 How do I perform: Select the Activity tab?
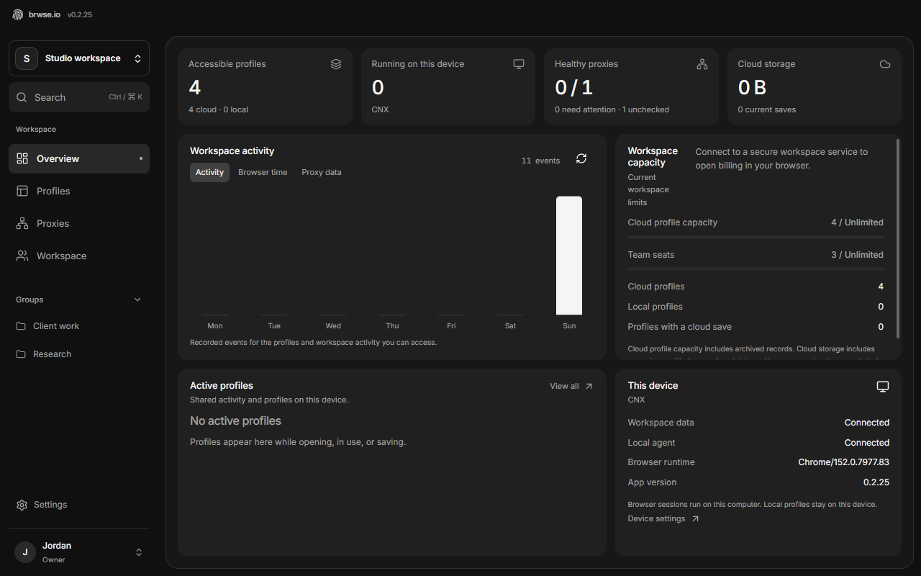[x=209, y=172]
